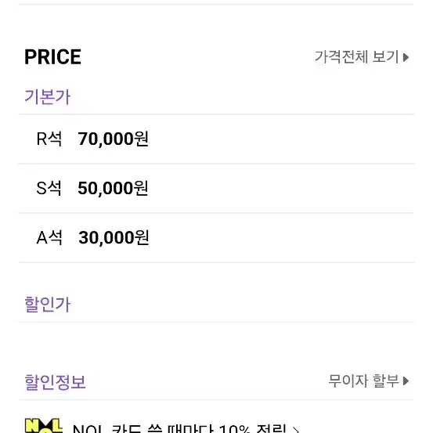Image resolution: width=433 pixels, height=433 pixels.
Task: Select the S석 seat label
Action: pos(49,188)
